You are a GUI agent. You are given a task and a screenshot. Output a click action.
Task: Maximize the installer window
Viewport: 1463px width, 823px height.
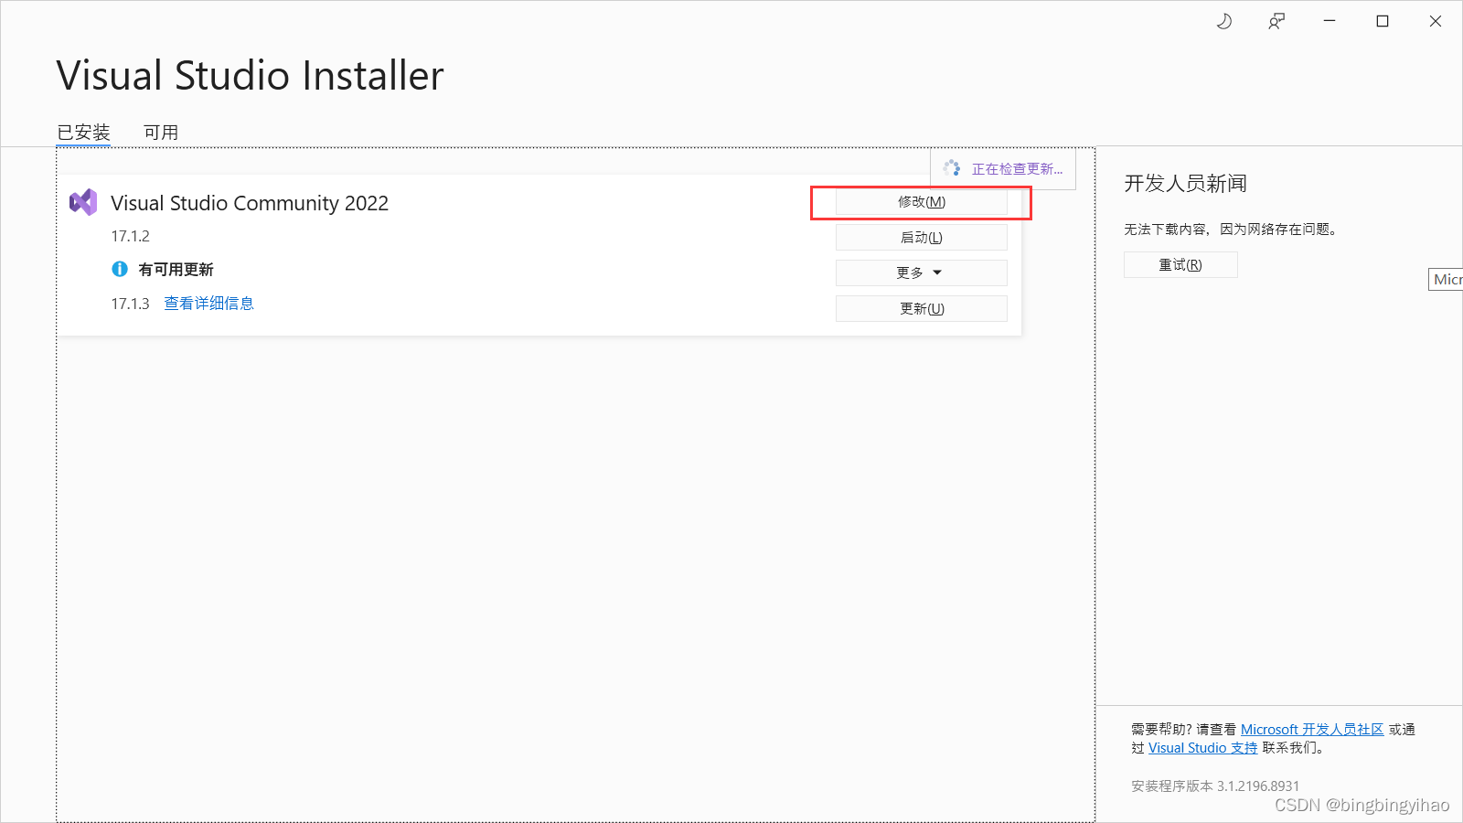coord(1383,21)
